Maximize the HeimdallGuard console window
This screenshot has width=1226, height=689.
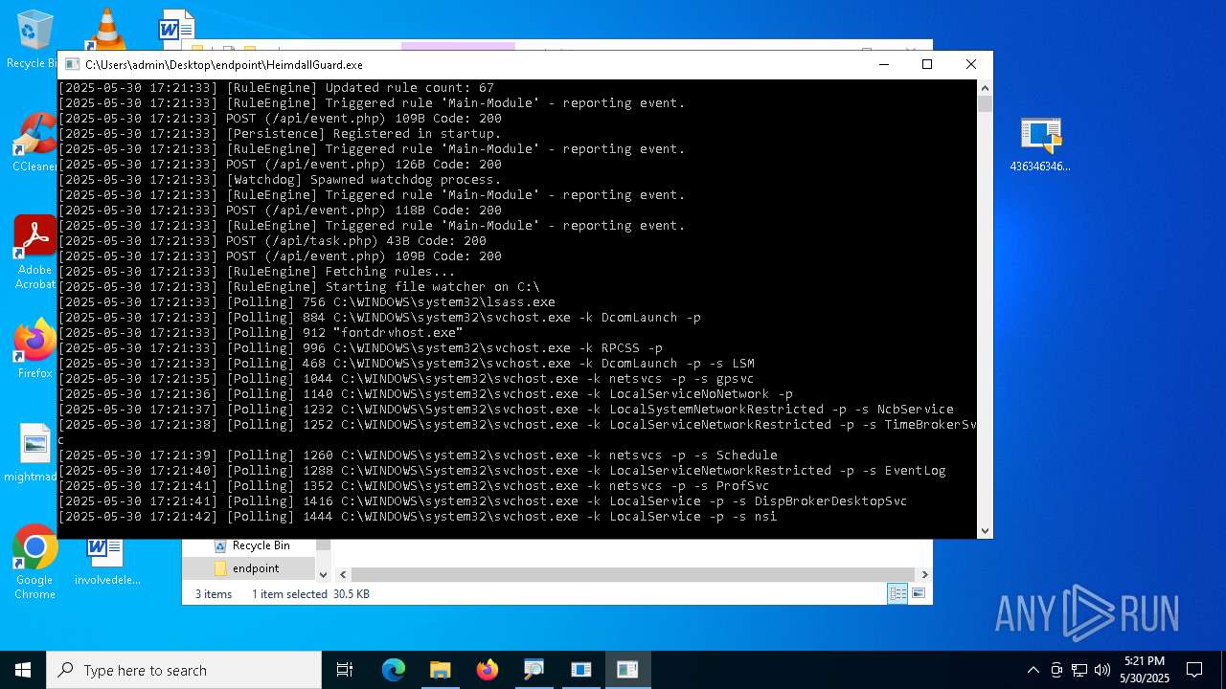tap(927, 64)
